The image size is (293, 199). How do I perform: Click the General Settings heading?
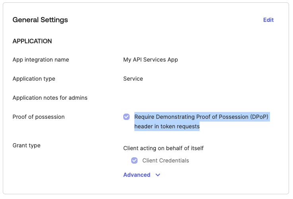pos(40,20)
